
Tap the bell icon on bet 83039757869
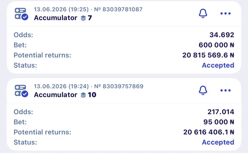[203, 90]
